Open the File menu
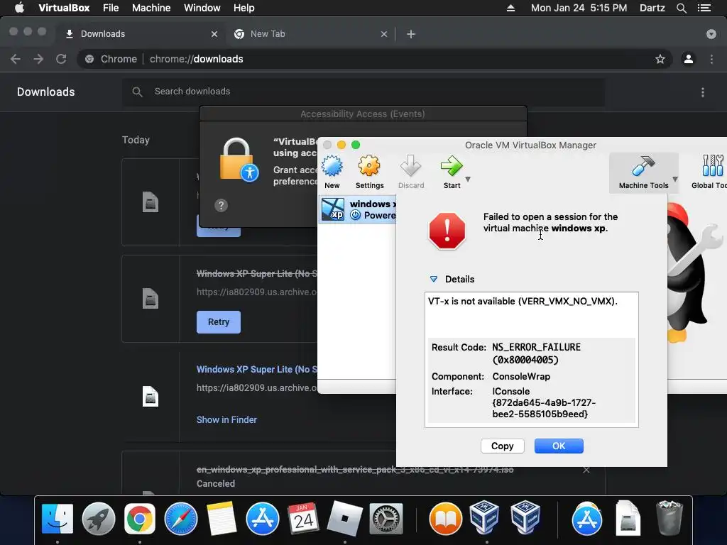This screenshot has width=727, height=545. (111, 8)
